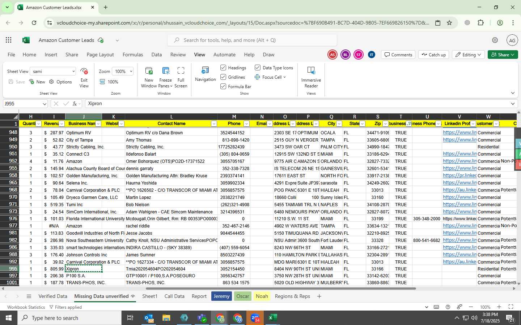521x325 pixels.
Task: Open Zoom app in taskbar
Action: (255, 318)
